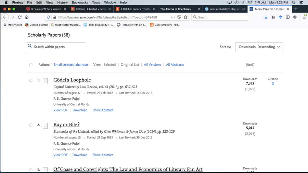Show Abstract for Buy or Bite?
Screen dimensions: 308x173
coord(103,155)
